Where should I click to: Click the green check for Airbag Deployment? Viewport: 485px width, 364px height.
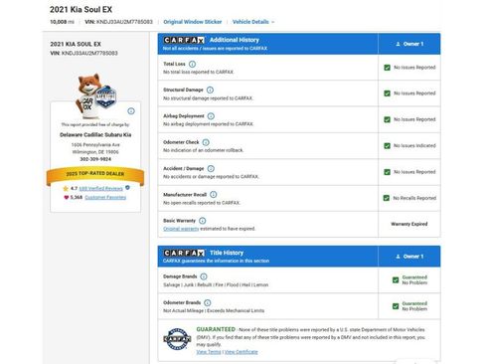(x=387, y=119)
